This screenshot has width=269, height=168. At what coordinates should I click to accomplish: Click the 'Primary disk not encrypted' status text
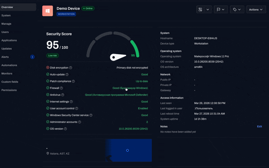(132, 68)
